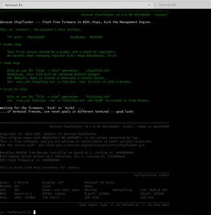Click the 'This is kick2 with menu interface' line
Screen dimensions: 211x215
[x=41, y=167]
